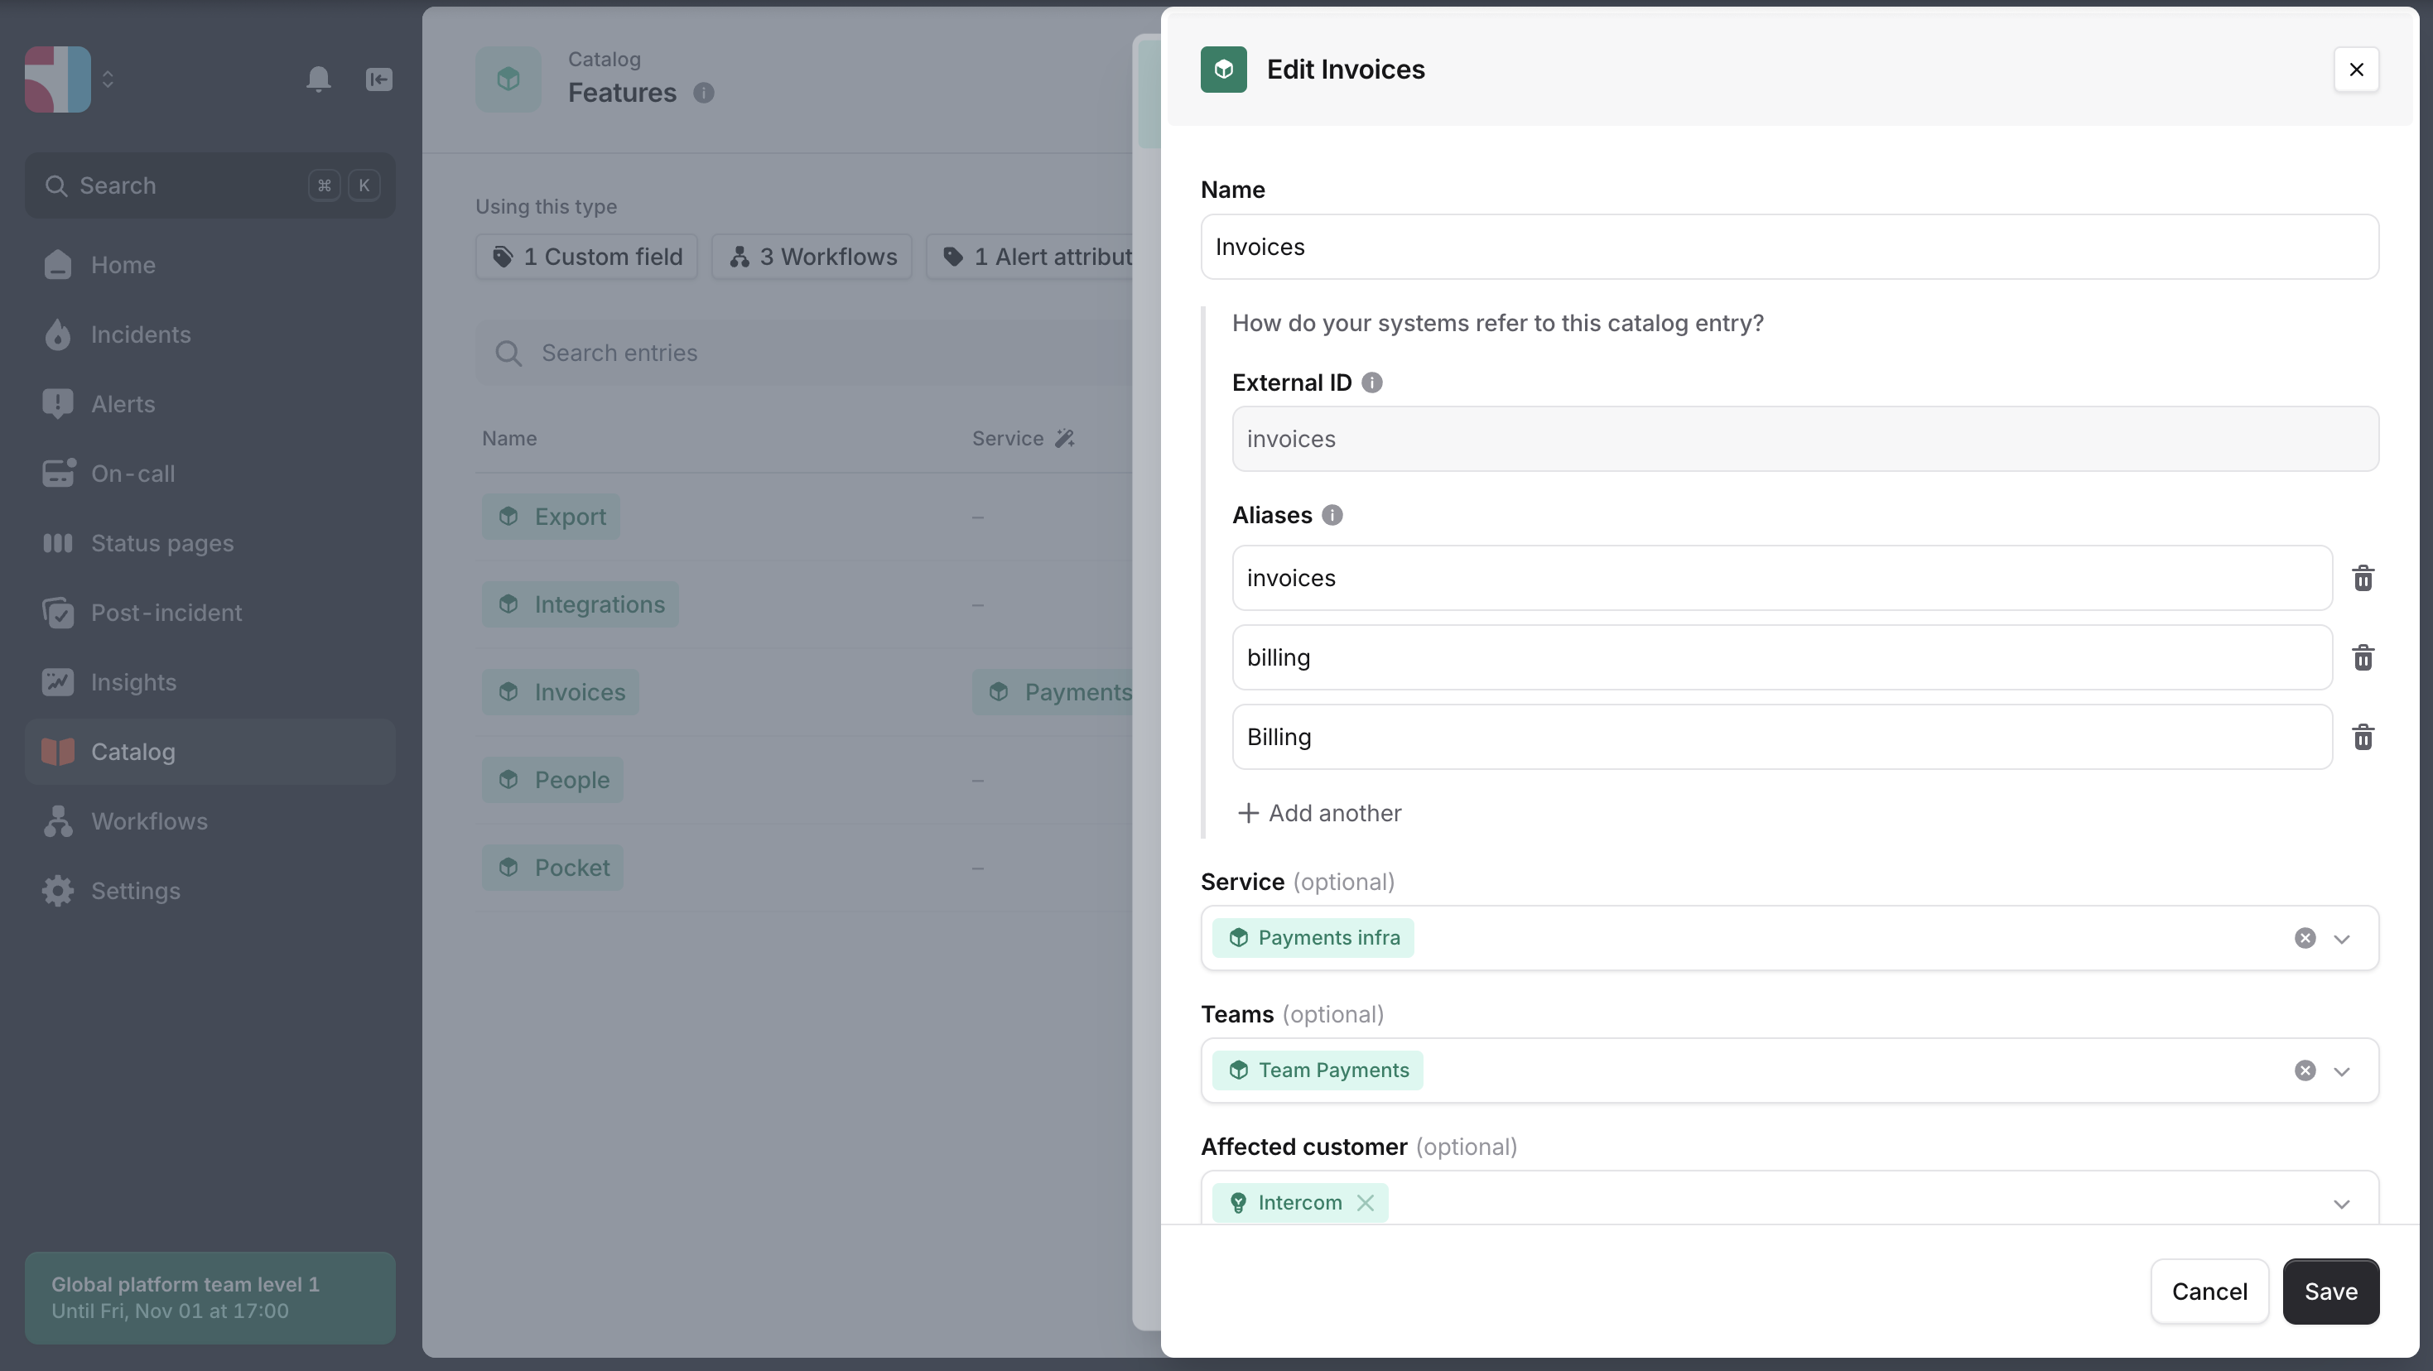Click Add another alias
The image size is (2433, 1371).
[1319, 813]
